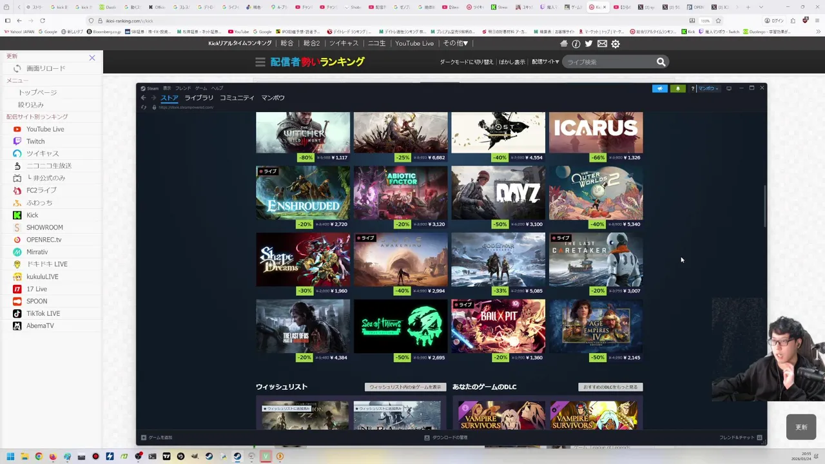Click Steam blue announcement megaphone button

[x=659, y=88]
